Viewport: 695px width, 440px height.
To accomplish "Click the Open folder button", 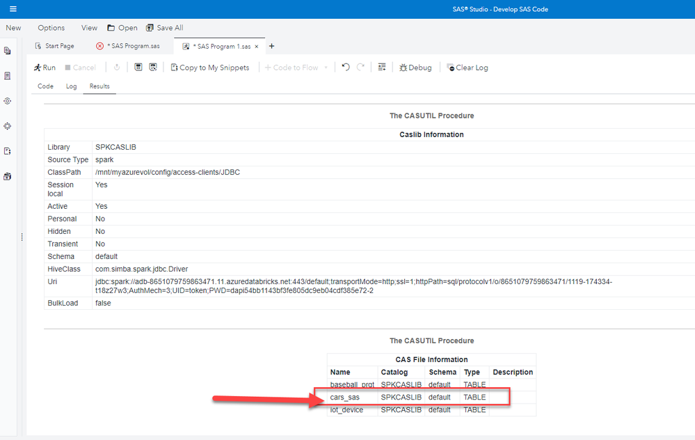I will click(122, 28).
